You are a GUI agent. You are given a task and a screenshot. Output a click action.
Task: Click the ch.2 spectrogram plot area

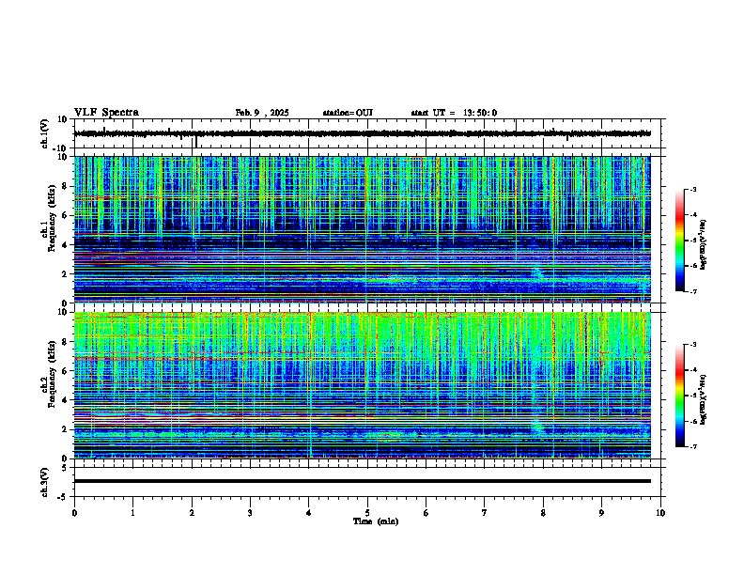[363, 385]
